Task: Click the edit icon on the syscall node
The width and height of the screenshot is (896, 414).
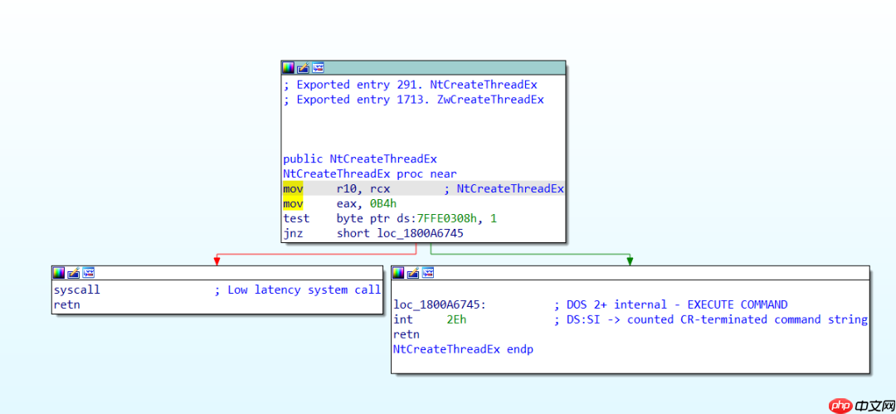Action: point(74,273)
